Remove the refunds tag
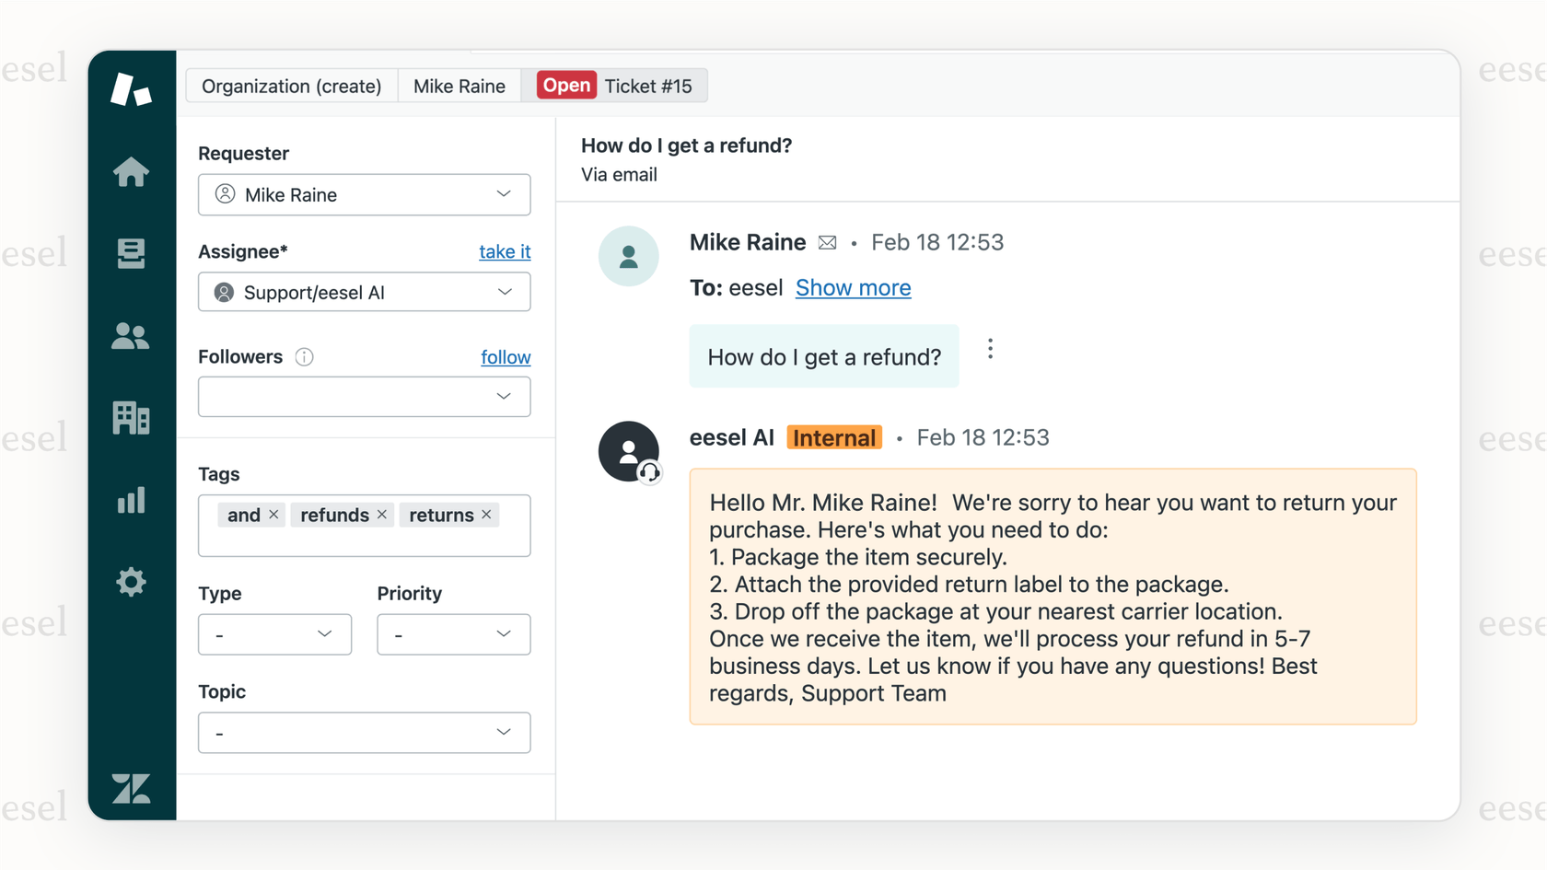This screenshot has width=1547, height=870. [381, 515]
